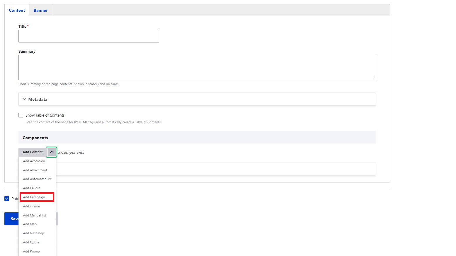Open the Content tab

pyautogui.click(x=17, y=10)
